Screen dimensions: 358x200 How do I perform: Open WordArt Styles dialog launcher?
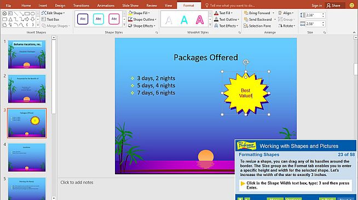coord(240,32)
